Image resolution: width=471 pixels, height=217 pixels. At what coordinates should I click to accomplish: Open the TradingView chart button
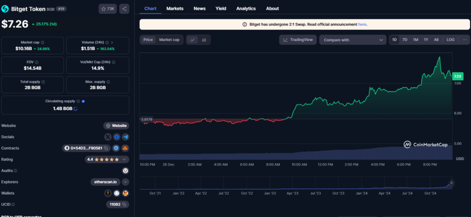click(x=298, y=40)
